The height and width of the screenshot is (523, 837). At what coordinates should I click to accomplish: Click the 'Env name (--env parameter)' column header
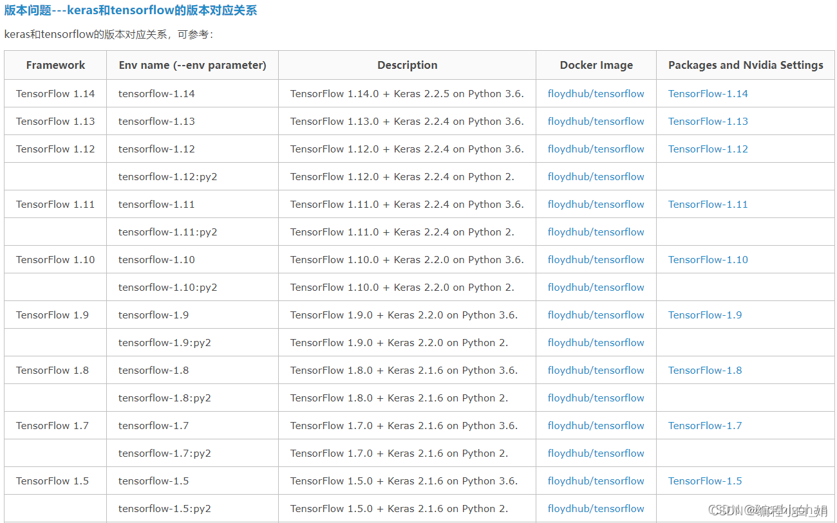193,65
